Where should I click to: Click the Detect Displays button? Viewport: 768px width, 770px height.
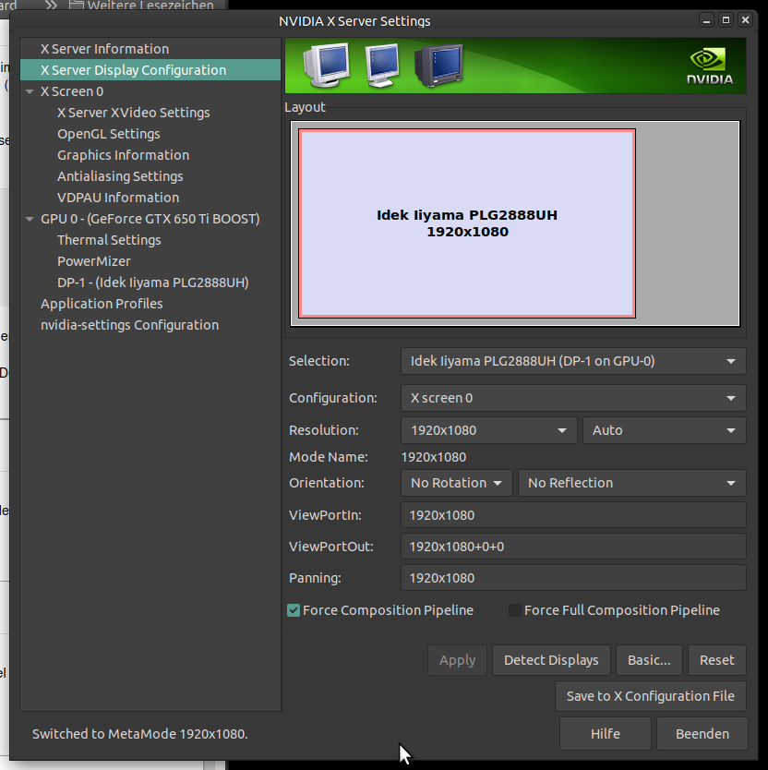(x=551, y=660)
